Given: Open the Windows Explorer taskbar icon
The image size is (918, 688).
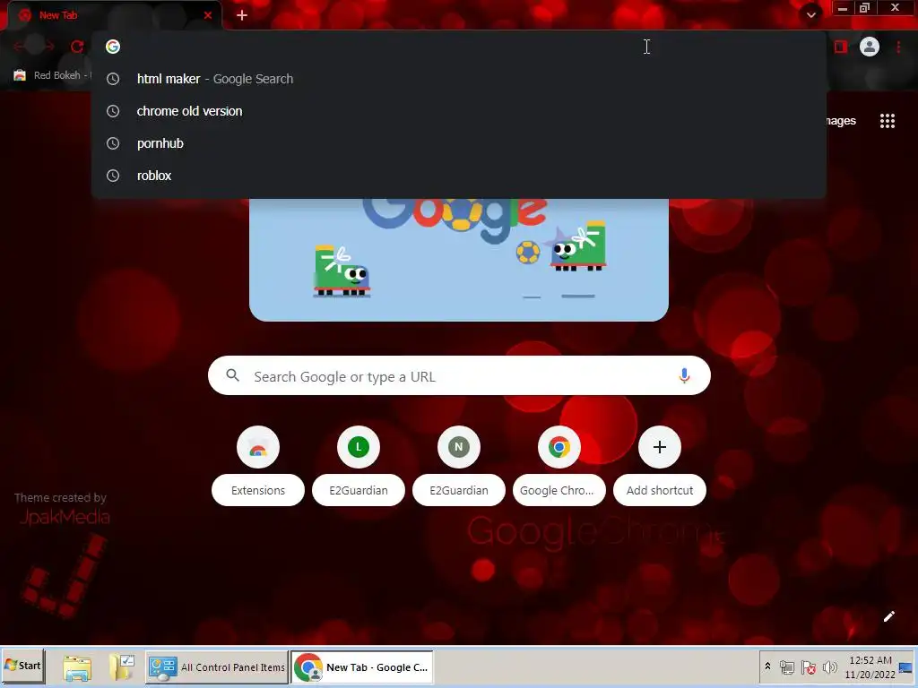Looking at the screenshot, I should 77,666.
